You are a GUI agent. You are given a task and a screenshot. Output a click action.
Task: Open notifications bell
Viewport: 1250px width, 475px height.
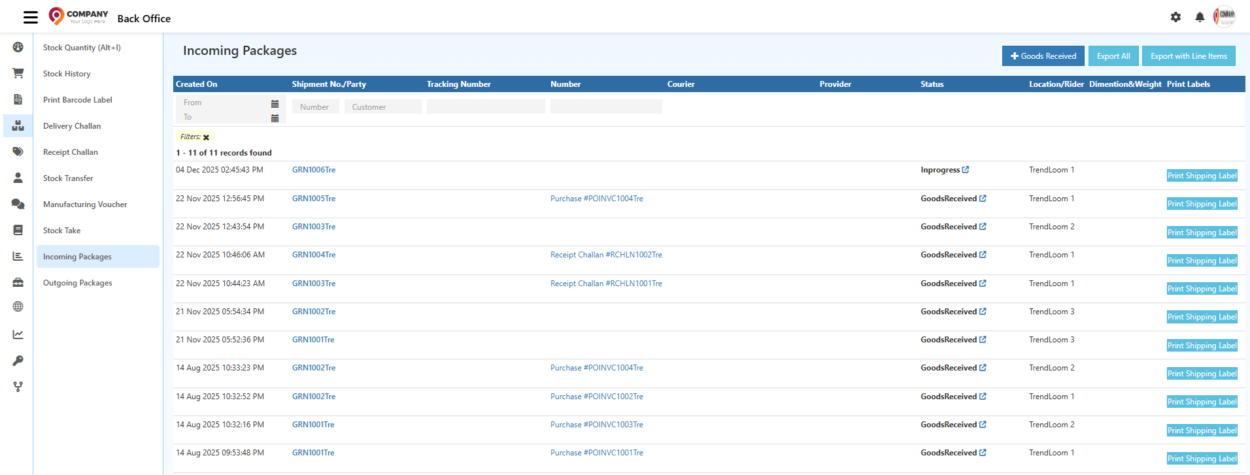click(x=1200, y=17)
